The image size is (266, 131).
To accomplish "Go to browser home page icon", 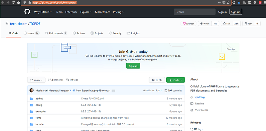I will click(18, 3).
